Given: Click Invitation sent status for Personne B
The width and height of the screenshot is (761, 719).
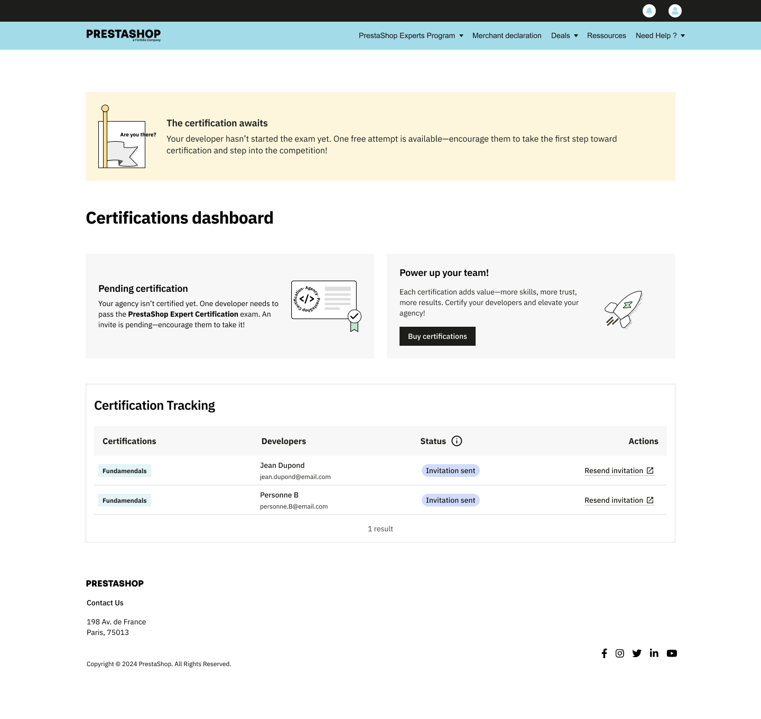Looking at the screenshot, I should [451, 500].
